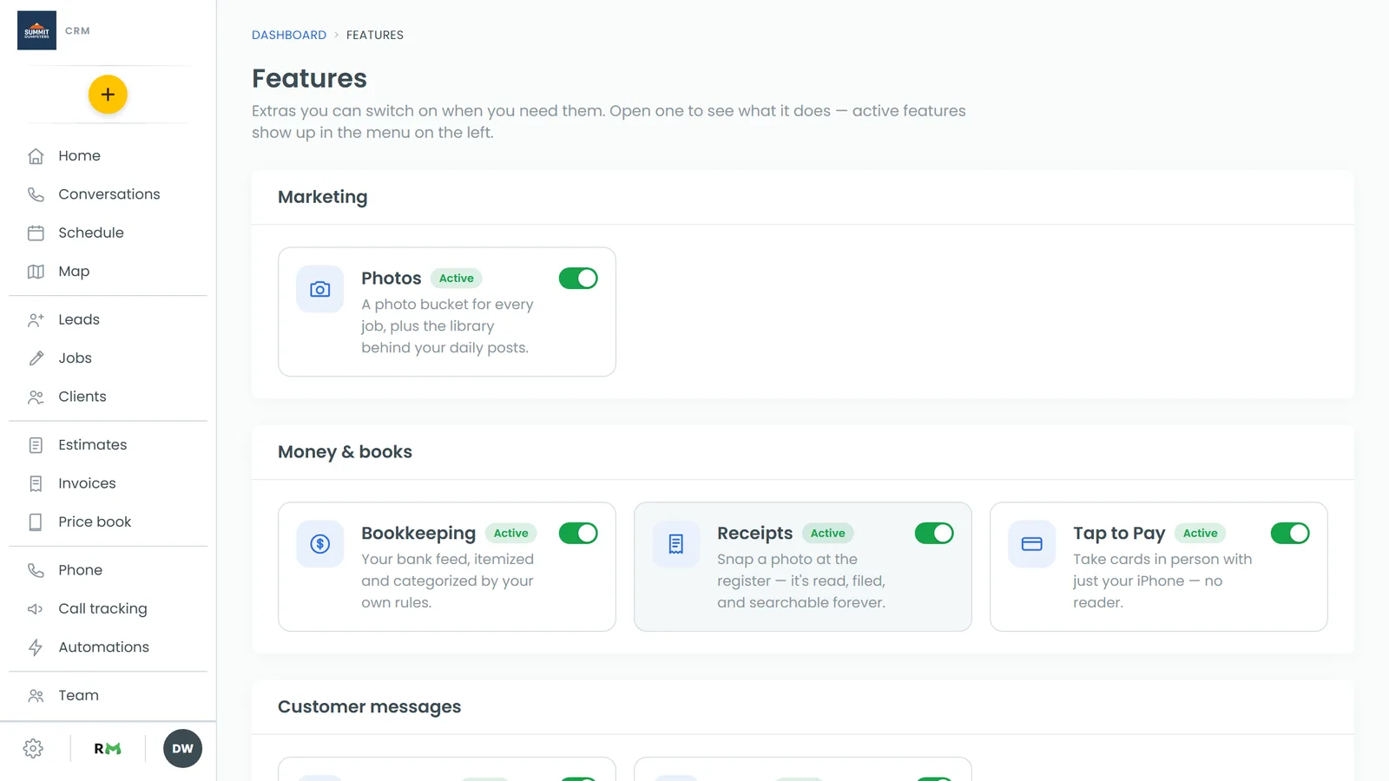The image size is (1389, 781).
Task: Click the Active badge next to Photos
Action: coord(457,279)
